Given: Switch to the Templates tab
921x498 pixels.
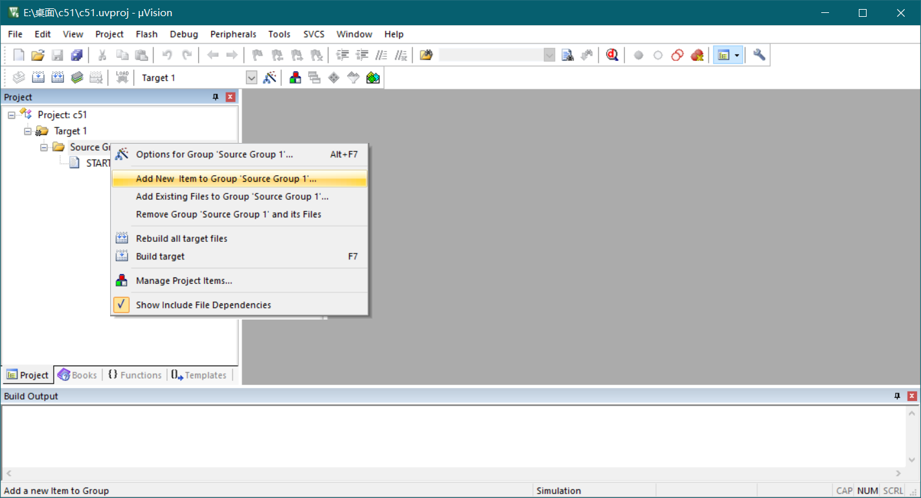Looking at the screenshot, I should (199, 375).
